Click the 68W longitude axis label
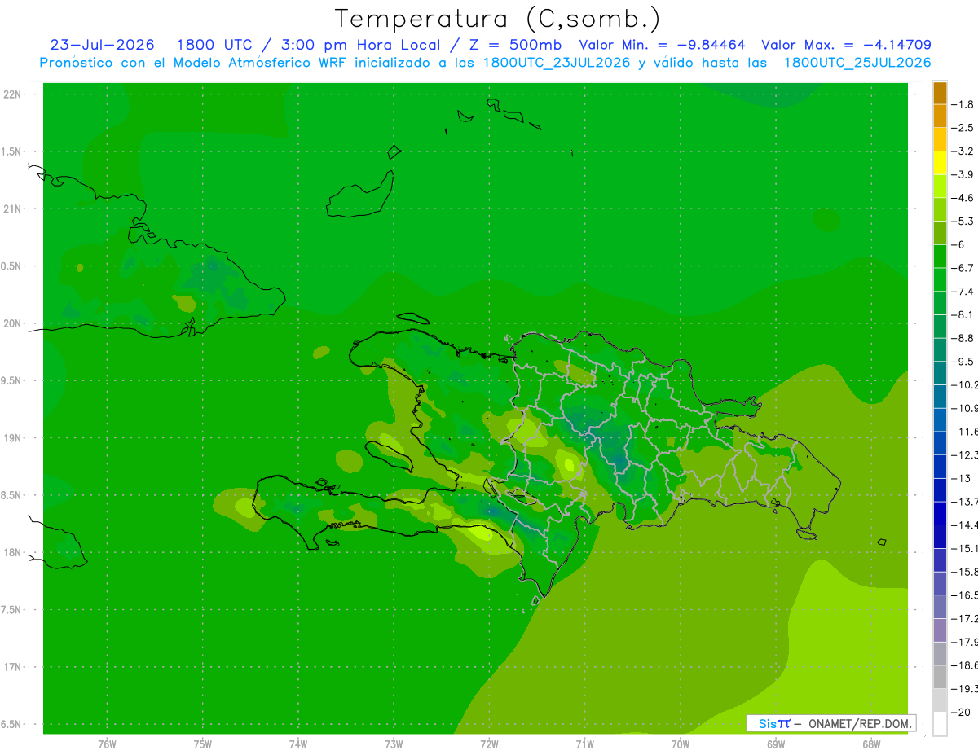The image size is (978, 755). pos(871,744)
